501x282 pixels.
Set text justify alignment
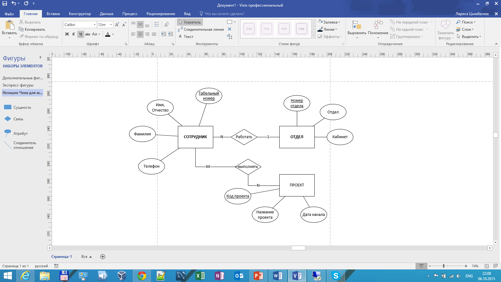click(154, 34)
